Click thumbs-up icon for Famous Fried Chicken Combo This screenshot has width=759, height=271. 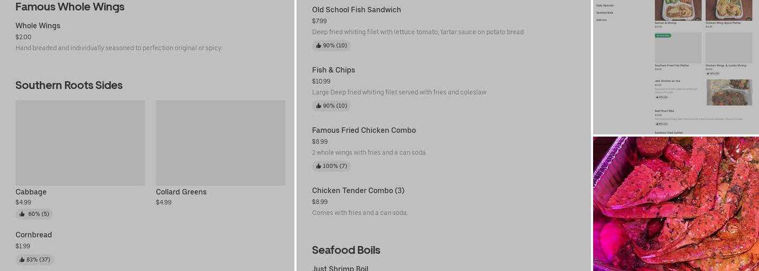point(319,166)
